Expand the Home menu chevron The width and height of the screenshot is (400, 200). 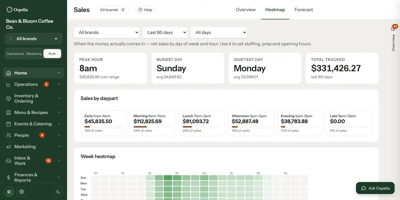(59, 73)
